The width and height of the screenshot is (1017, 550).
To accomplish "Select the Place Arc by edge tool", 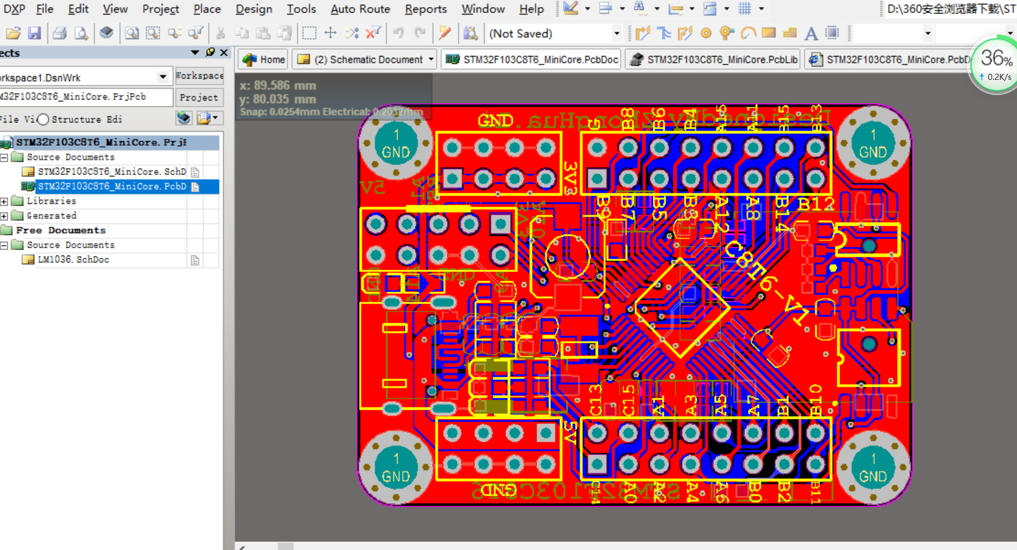I will (x=748, y=33).
